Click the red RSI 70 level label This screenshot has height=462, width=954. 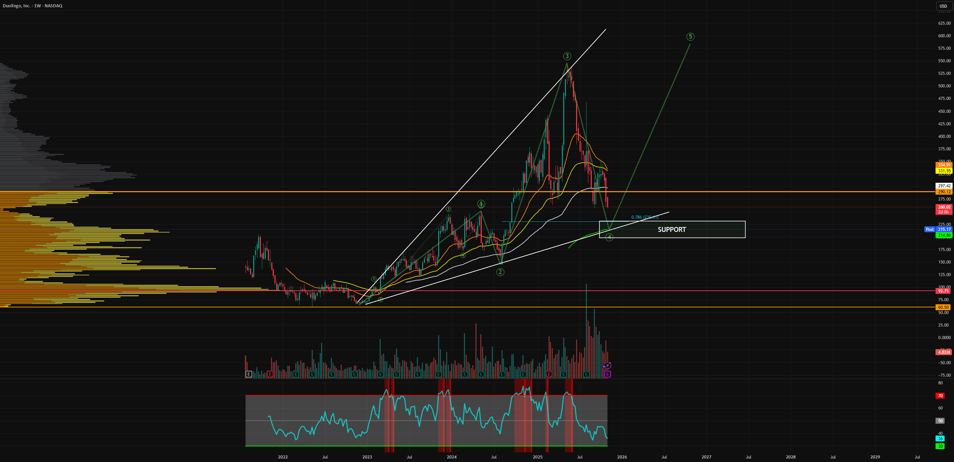coord(940,396)
